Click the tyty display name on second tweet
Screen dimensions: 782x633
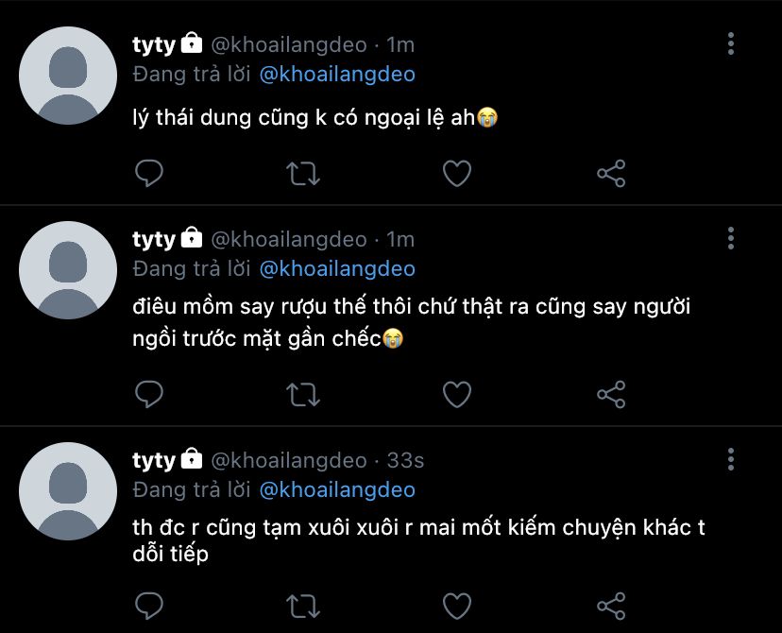click(153, 239)
